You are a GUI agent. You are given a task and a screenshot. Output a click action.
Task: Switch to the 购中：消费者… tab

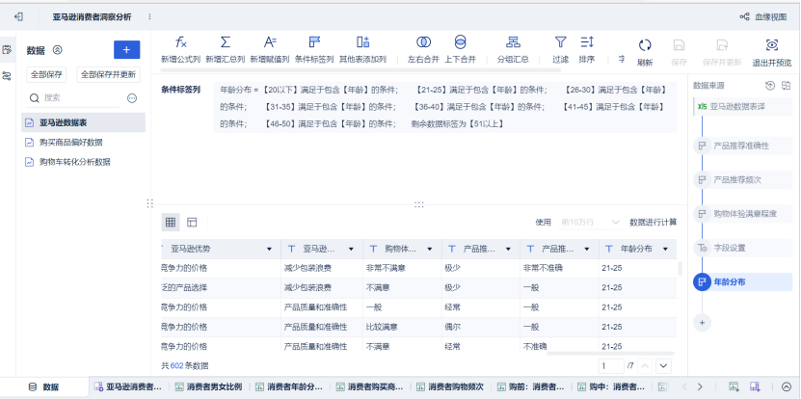tap(611, 386)
